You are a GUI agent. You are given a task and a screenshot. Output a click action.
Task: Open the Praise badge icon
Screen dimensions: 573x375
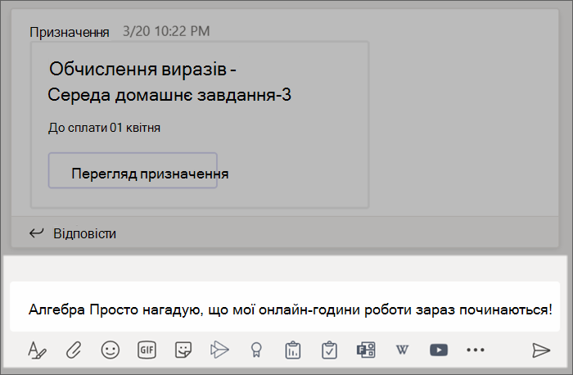tap(256, 350)
